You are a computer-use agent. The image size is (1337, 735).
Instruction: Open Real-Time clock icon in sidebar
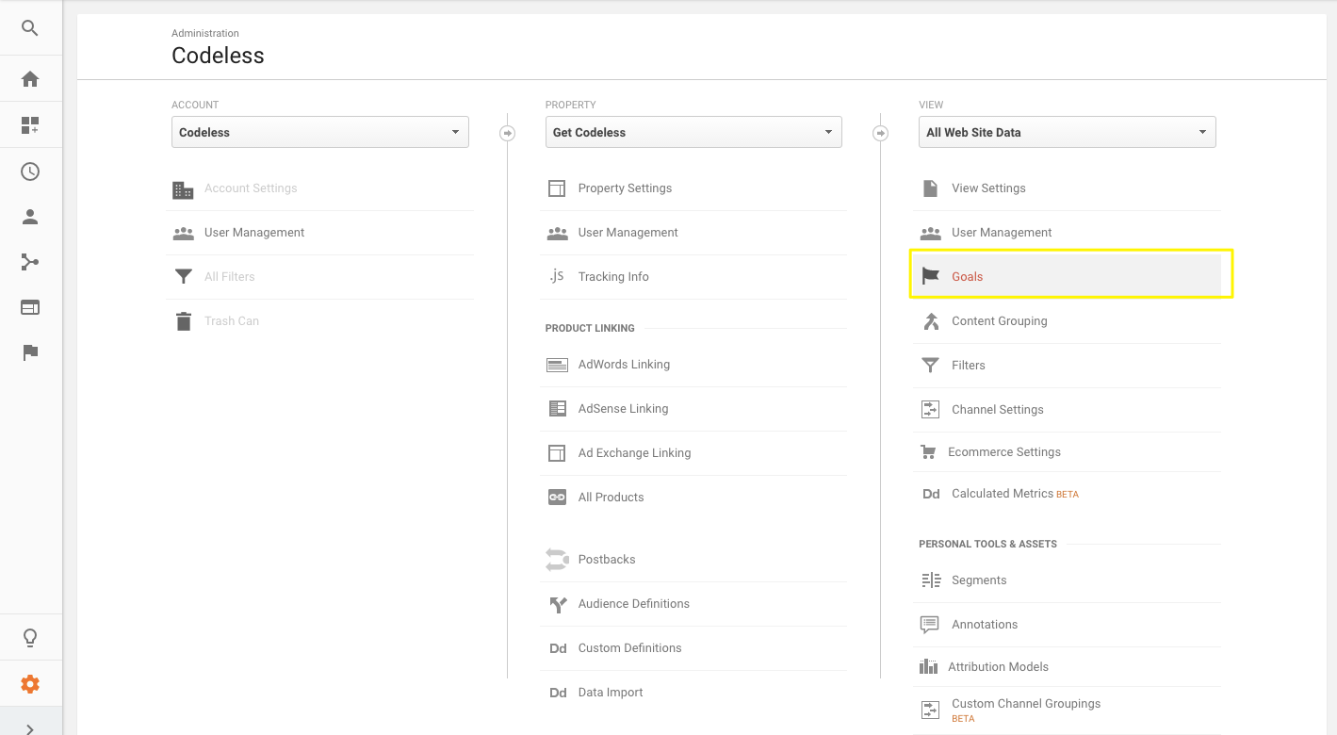coord(30,171)
